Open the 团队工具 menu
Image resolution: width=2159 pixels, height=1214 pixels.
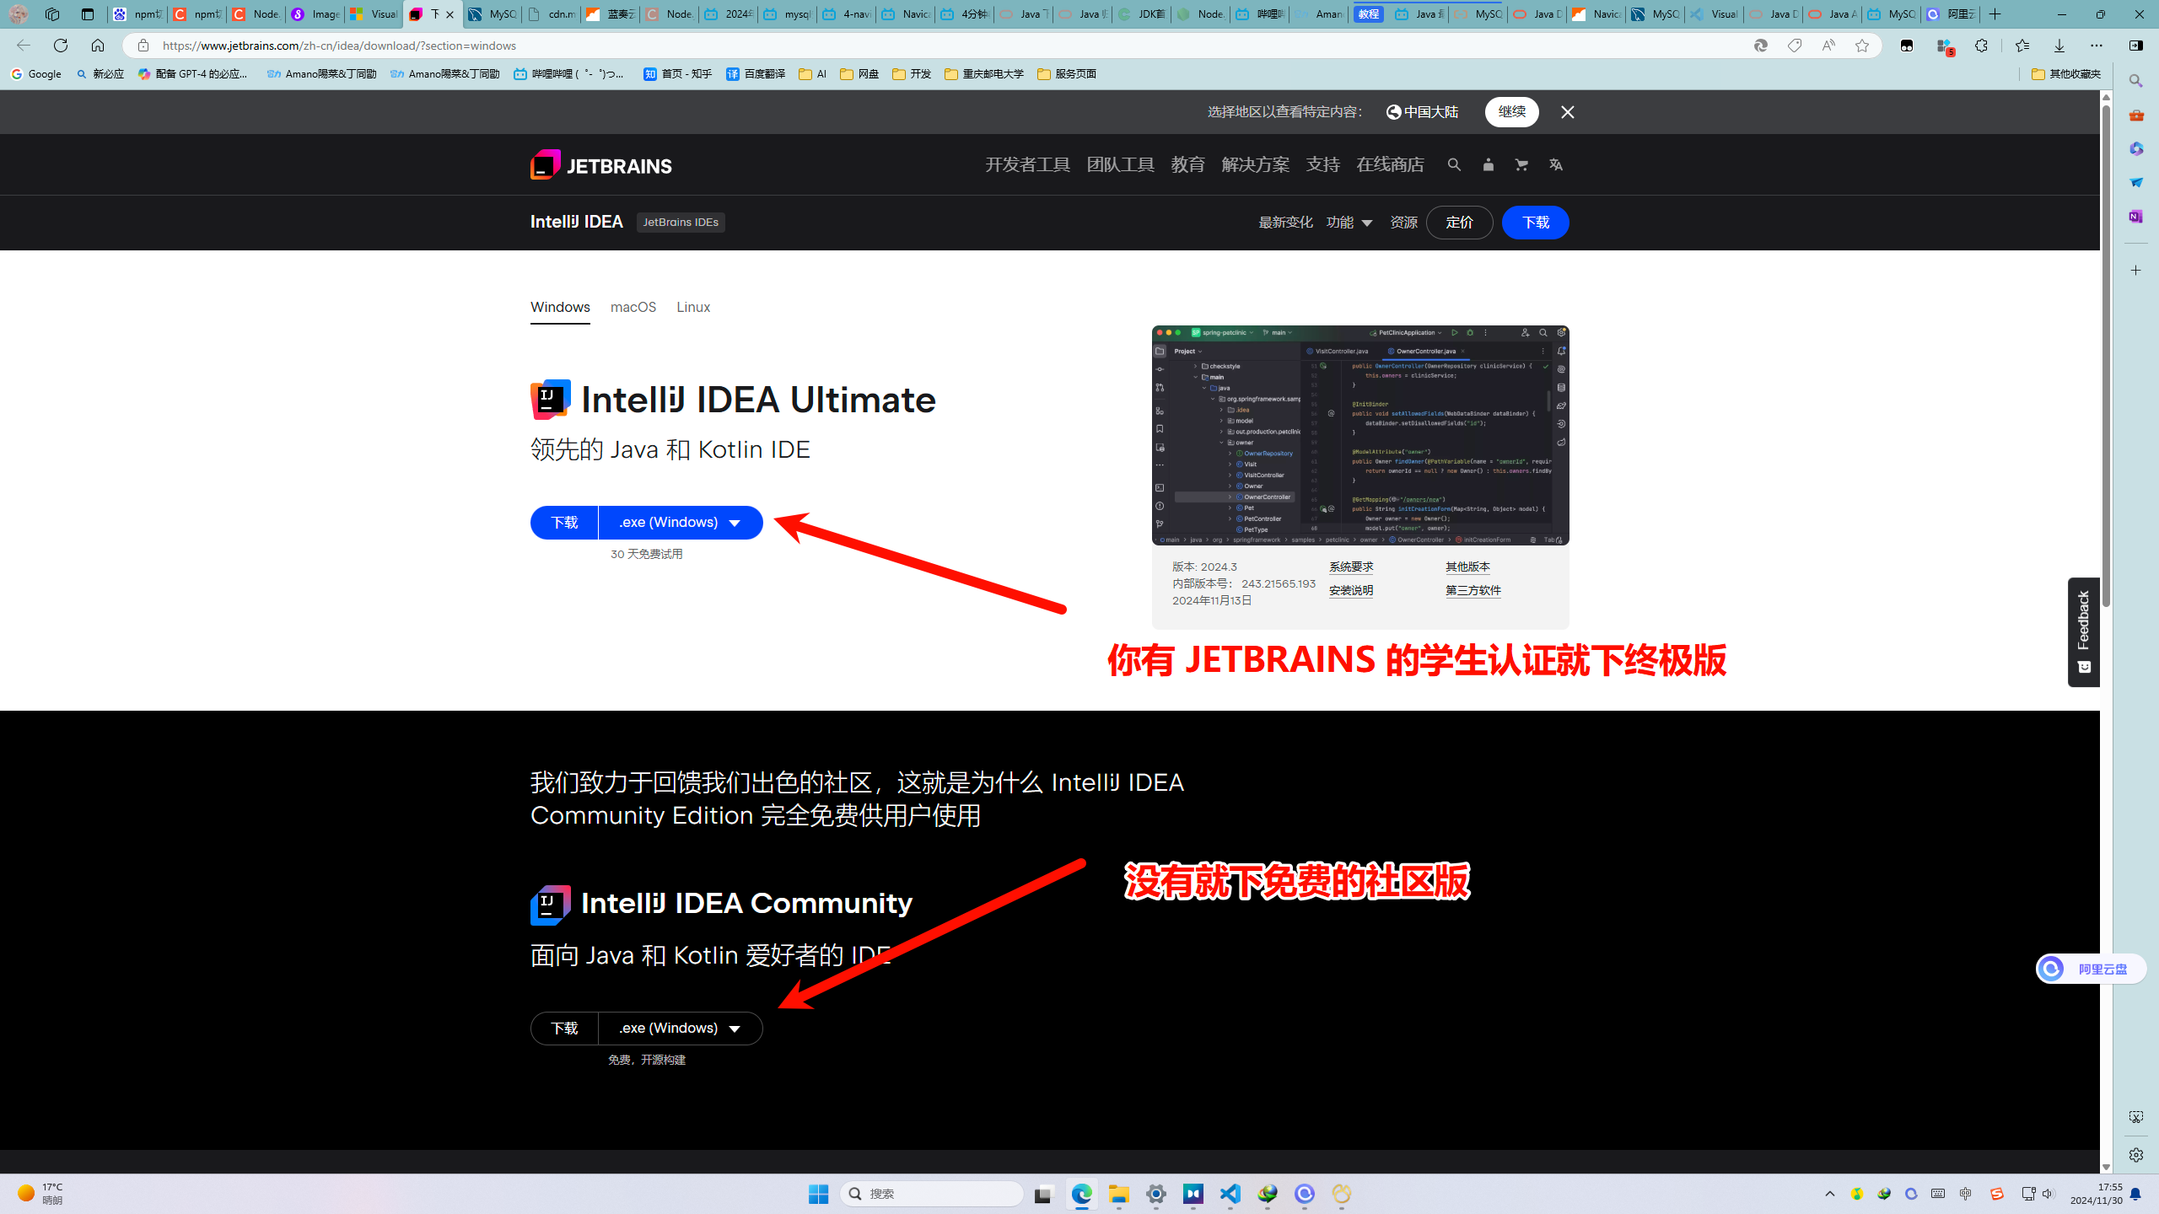pyautogui.click(x=1120, y=165)
